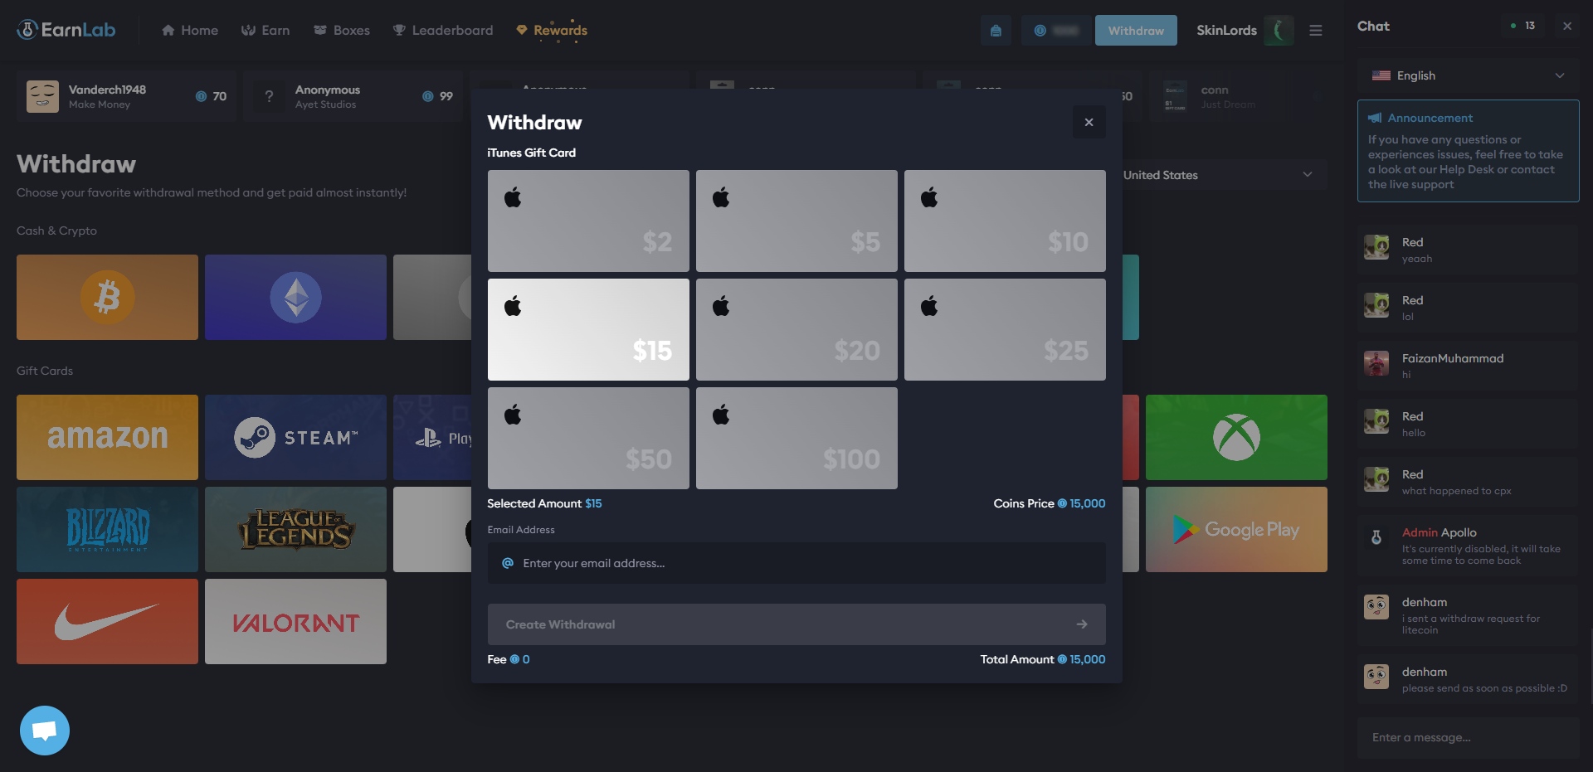The image size is (1593, 772).
Task: Select the Google Play gift card
Action: (x=1236, y=529)
